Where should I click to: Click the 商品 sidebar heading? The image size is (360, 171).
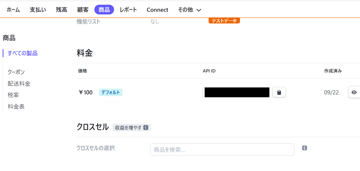tap(9, 38)
